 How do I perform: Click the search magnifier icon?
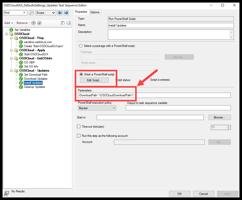[x=31, y=12]
